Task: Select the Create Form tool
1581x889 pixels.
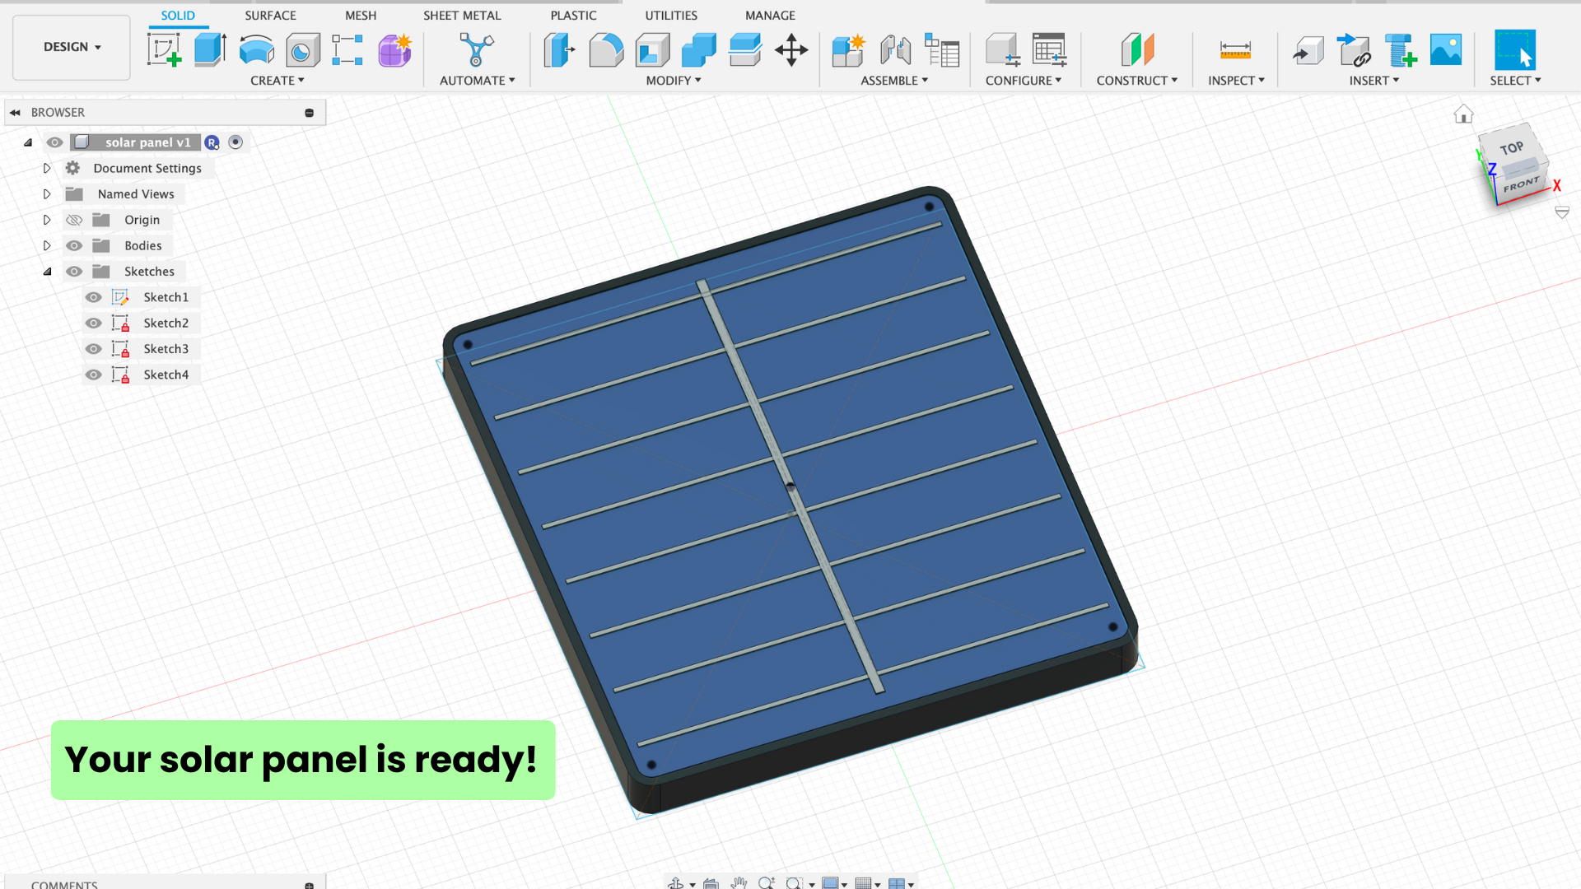Action: (x=394, y=50)
